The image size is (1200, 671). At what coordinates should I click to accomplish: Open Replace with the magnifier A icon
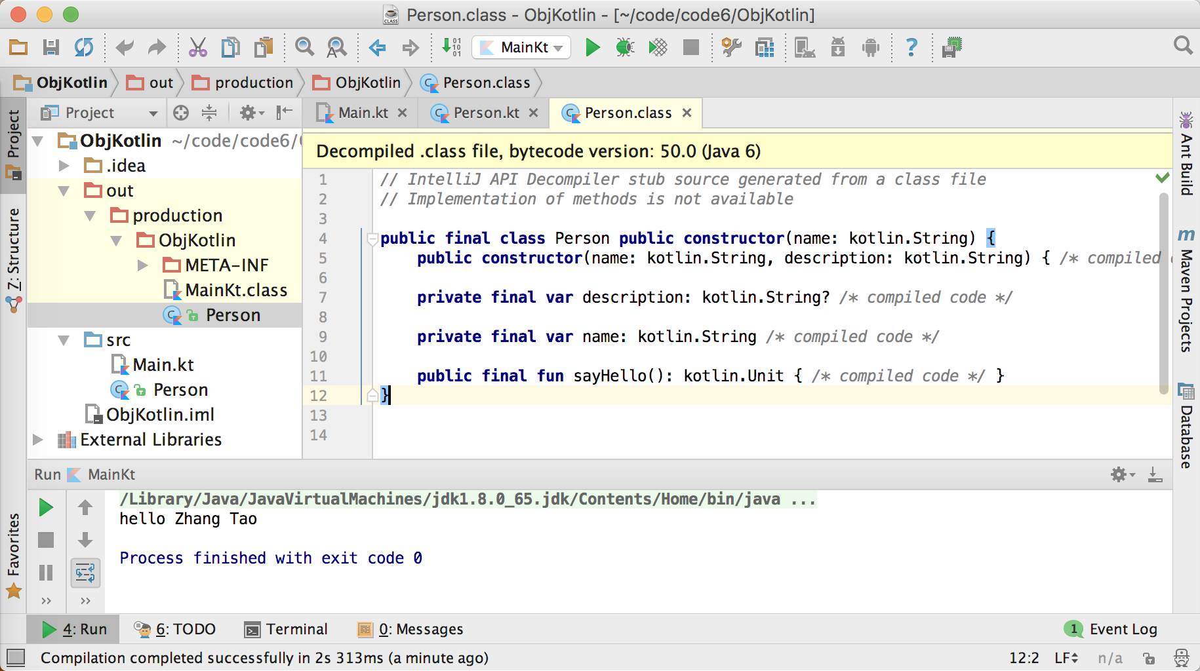pyautogui.click(x=337, y=47)
